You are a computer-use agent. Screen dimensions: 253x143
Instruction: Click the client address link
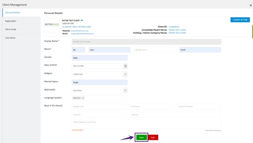[x=77, y=27]
